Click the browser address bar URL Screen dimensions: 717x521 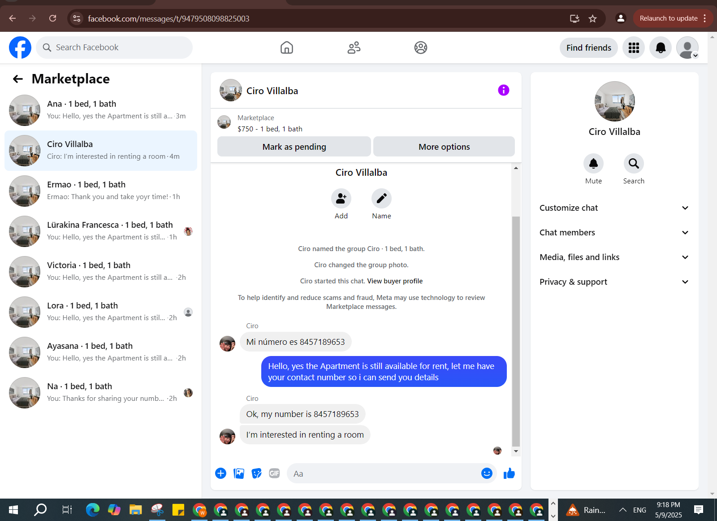(x=168, y=18)
